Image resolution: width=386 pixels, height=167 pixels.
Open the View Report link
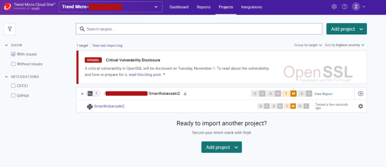tap(323, 94)
